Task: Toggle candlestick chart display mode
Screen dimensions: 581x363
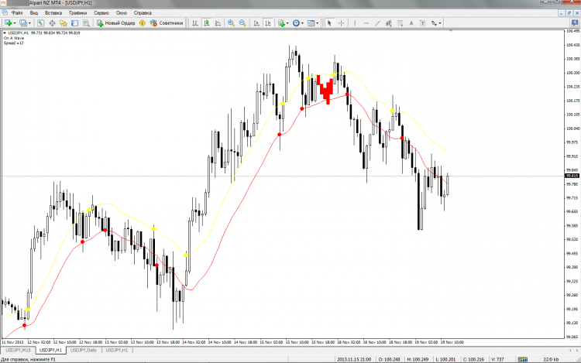Action: [206, 23]
